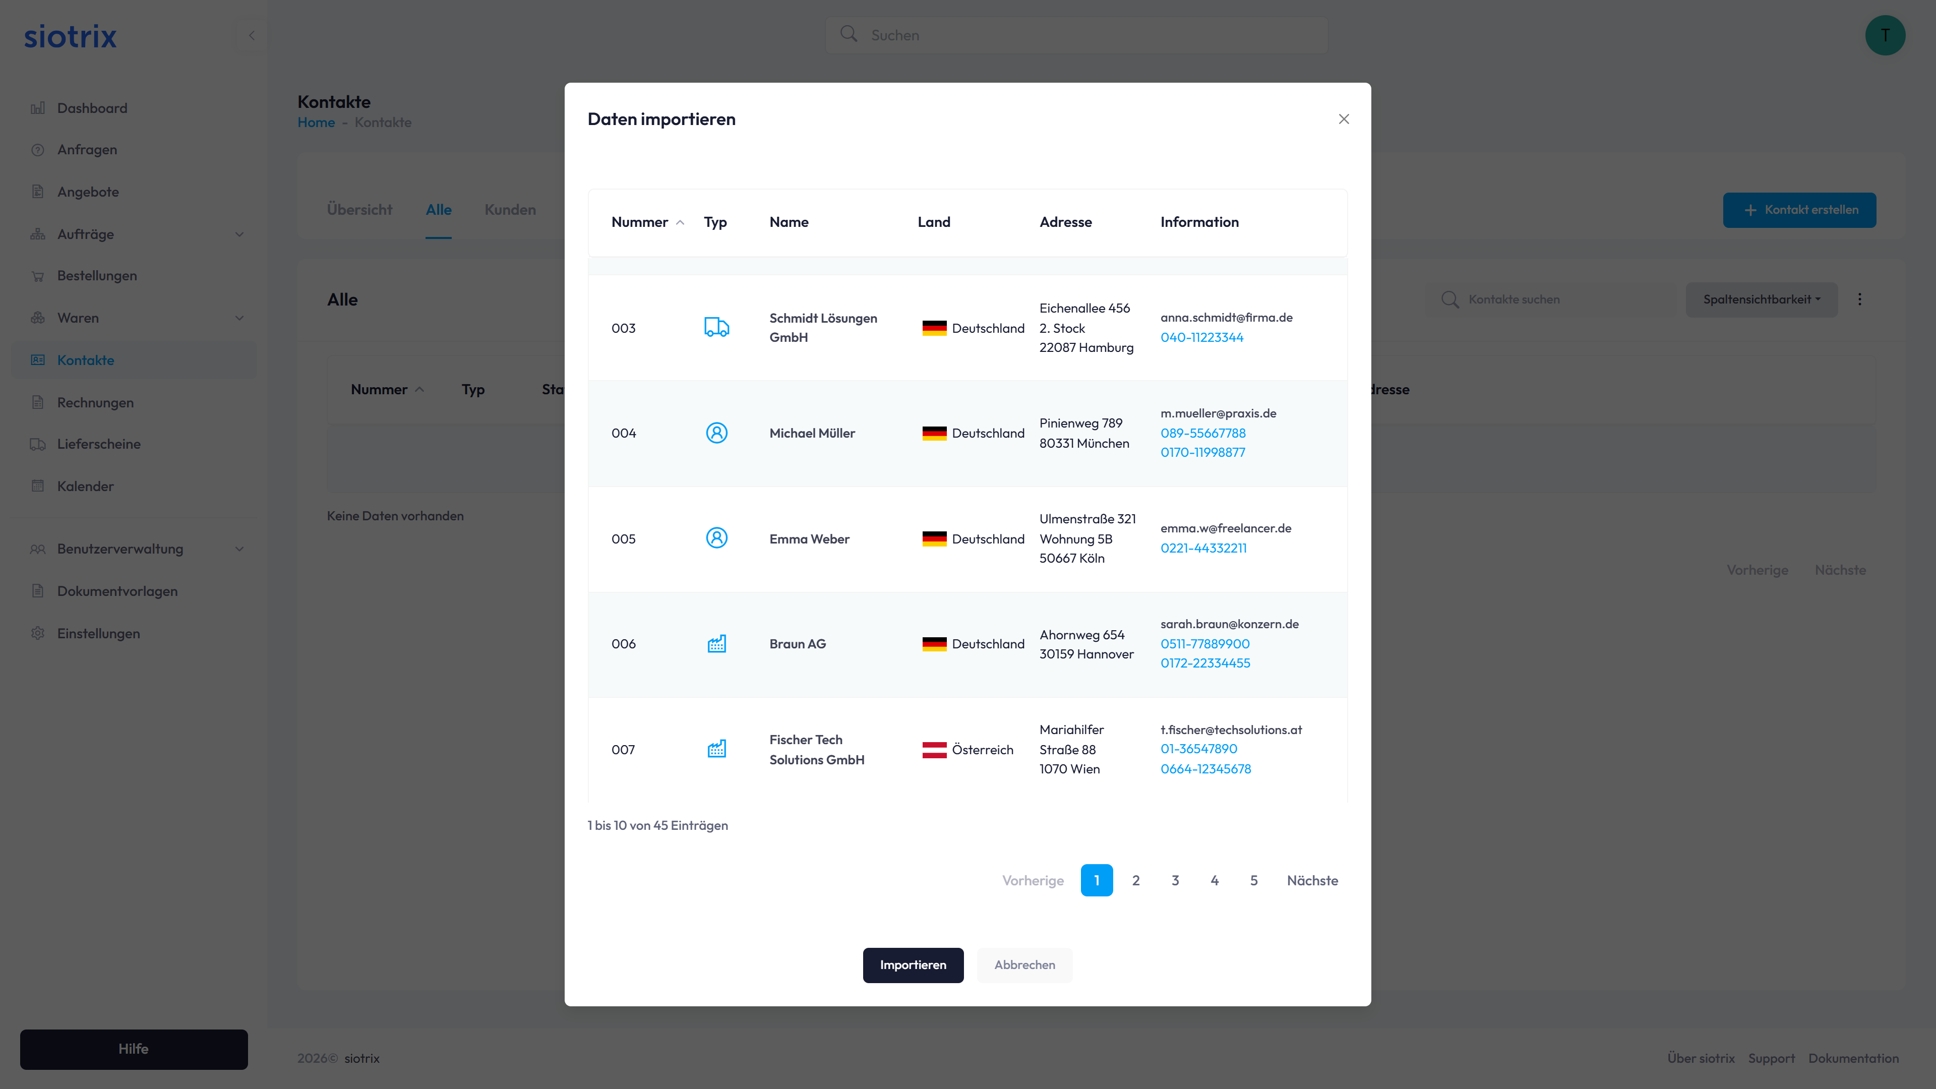Open Rechnungen in the sidebar
The width and height of the screenshot is (1936, 1089).
95,402
